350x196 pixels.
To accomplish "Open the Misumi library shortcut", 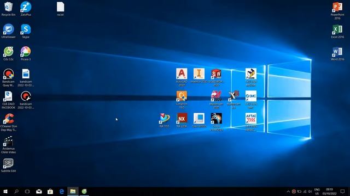I will coord(251,77).
